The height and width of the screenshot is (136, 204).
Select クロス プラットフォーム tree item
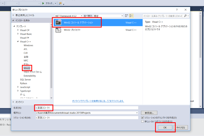33,72
